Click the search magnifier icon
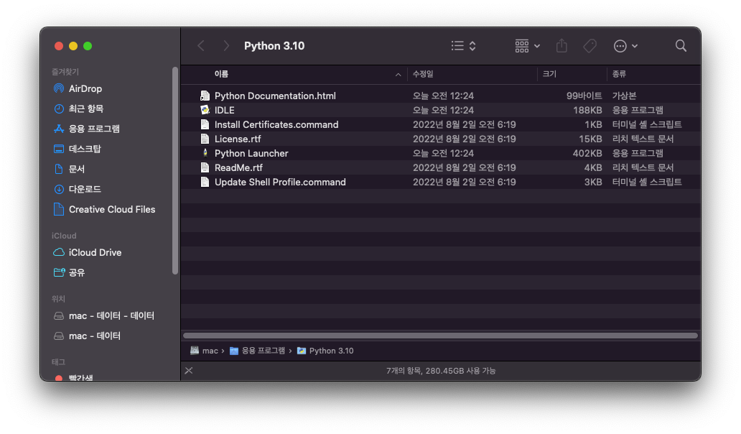Screen dimensions: 741x434 (x=681, y=46)
